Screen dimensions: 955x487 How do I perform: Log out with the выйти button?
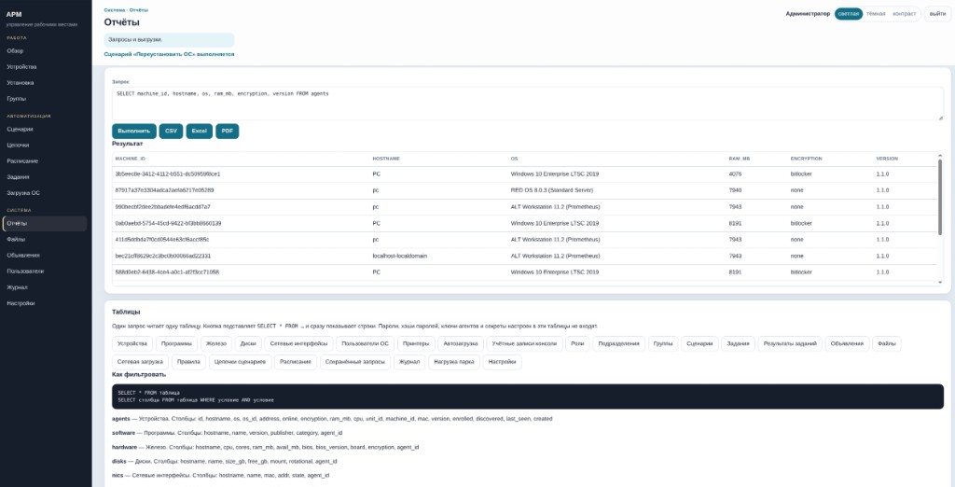point(937,14)
